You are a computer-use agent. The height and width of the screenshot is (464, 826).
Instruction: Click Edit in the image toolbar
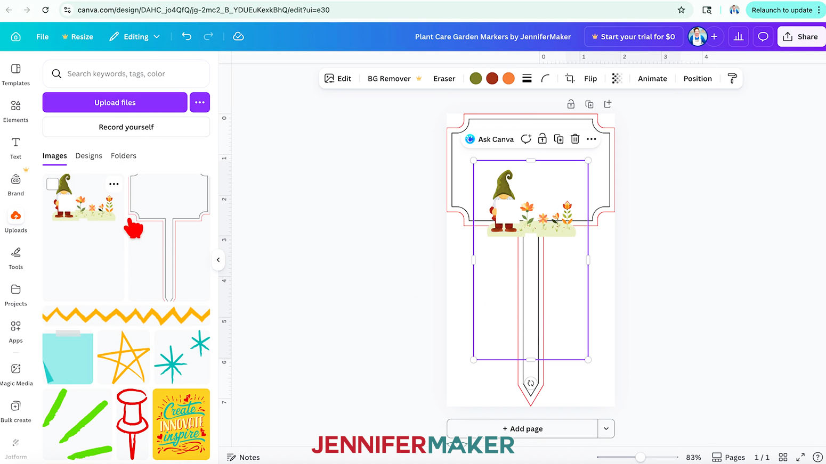coord(338,78)
